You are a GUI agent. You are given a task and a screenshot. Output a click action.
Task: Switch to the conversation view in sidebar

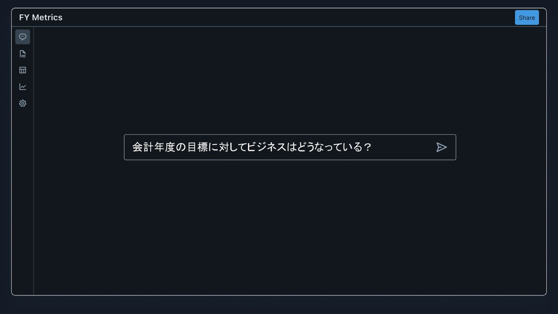pos(22,37)
